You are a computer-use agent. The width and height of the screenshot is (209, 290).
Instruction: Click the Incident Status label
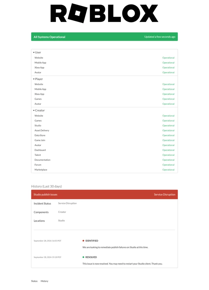(x=42, y=204)
